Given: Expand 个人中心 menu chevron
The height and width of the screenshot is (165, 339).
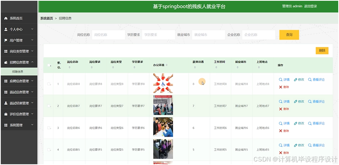Looking at the screenshot, I should click(32, 29).
